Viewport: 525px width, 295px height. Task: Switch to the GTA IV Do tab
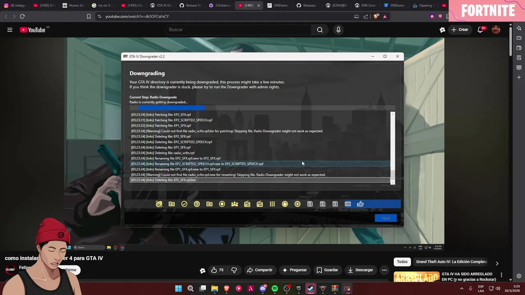coord(161,5)
